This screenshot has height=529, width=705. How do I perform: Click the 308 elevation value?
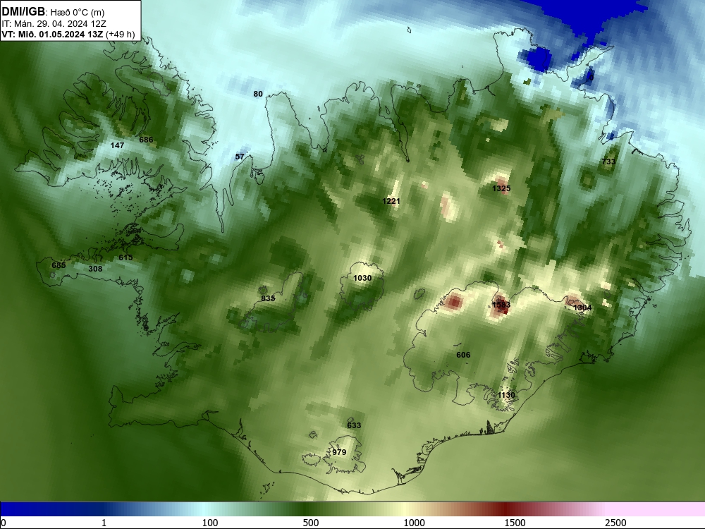[x=95, y=269]
